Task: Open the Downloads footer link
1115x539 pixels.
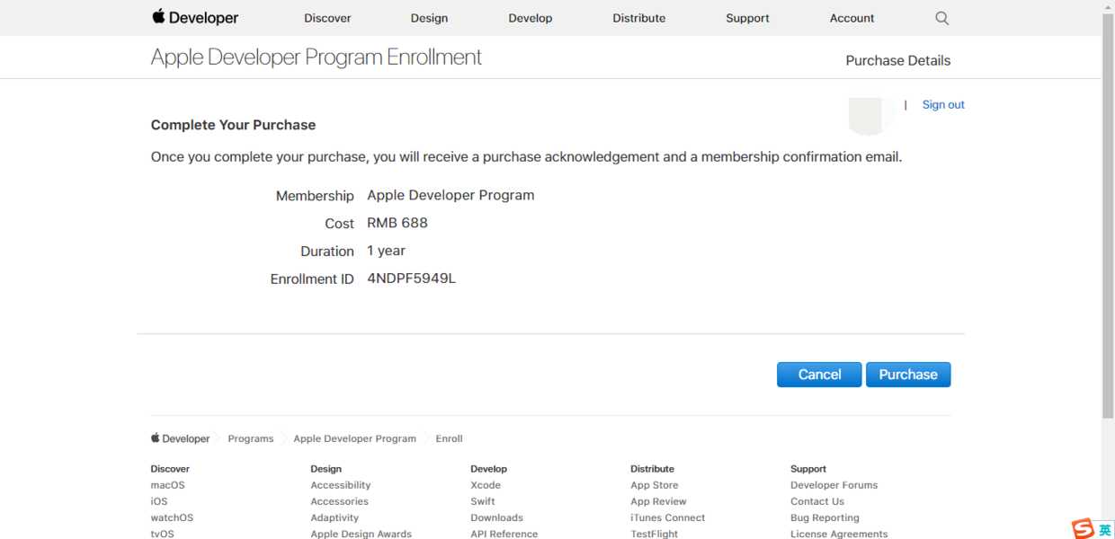Action: coord(497,517)
